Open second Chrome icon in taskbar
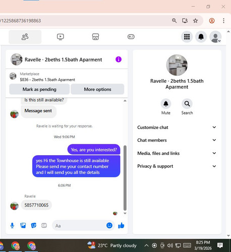Image resolution: width=231 pixels, height=252 pixels. coord(31,246)
